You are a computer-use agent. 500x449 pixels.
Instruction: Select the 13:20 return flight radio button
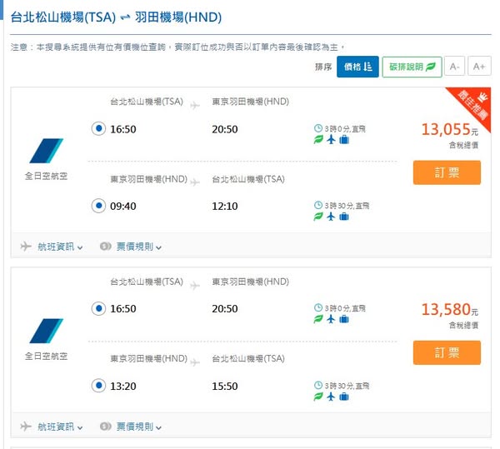(97, 386)
